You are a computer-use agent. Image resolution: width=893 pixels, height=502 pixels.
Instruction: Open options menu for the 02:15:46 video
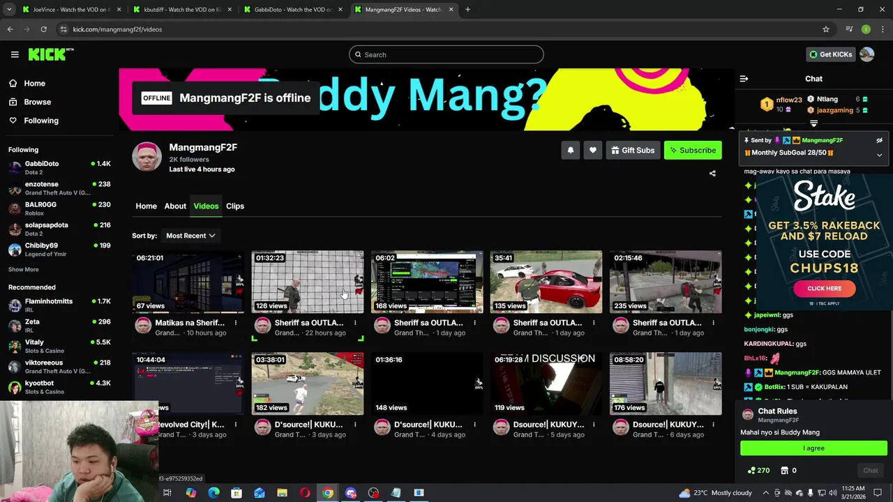tap(713, 323)
